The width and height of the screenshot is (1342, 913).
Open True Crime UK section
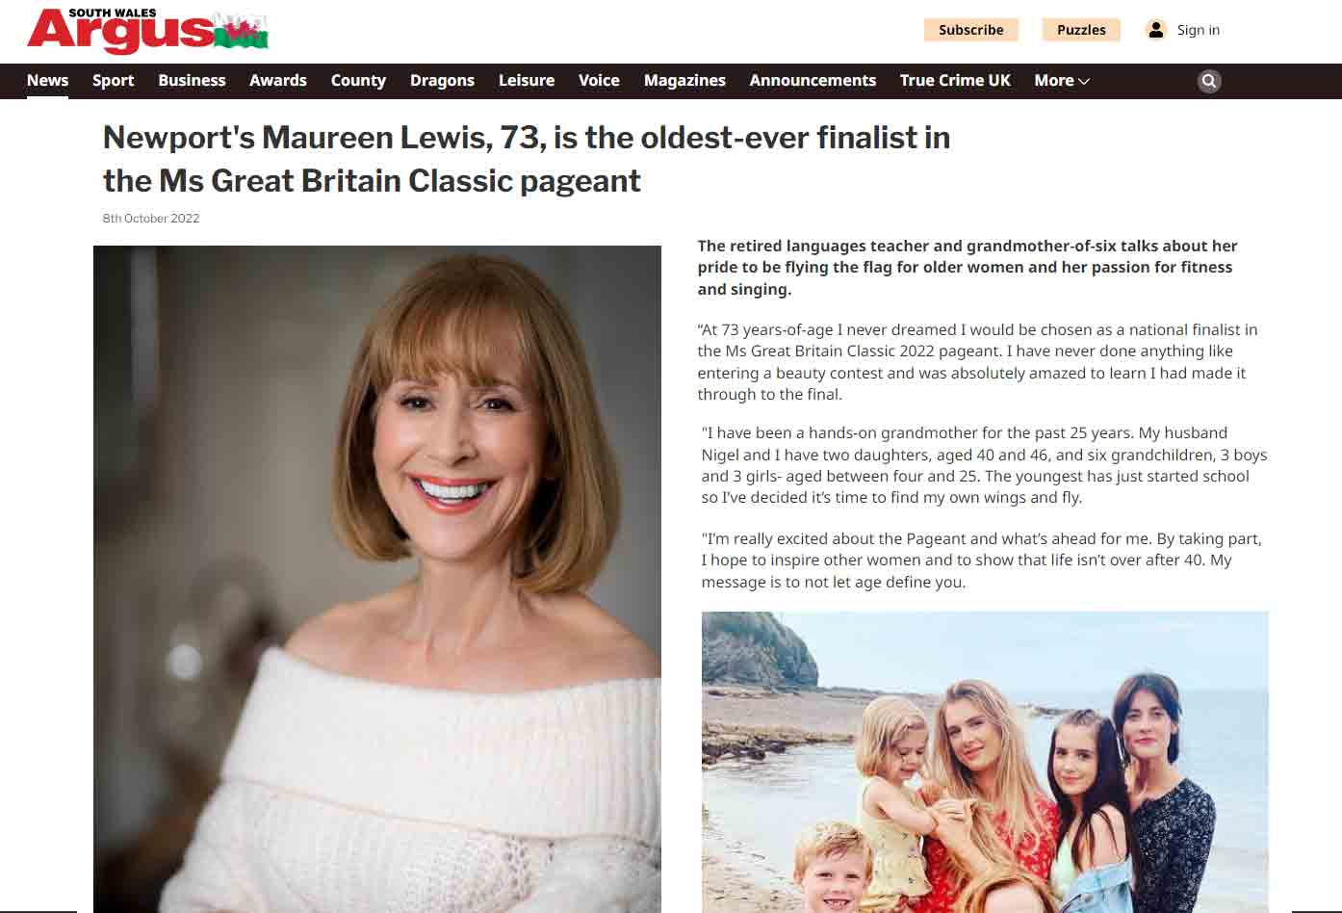[x=955, y=81]
